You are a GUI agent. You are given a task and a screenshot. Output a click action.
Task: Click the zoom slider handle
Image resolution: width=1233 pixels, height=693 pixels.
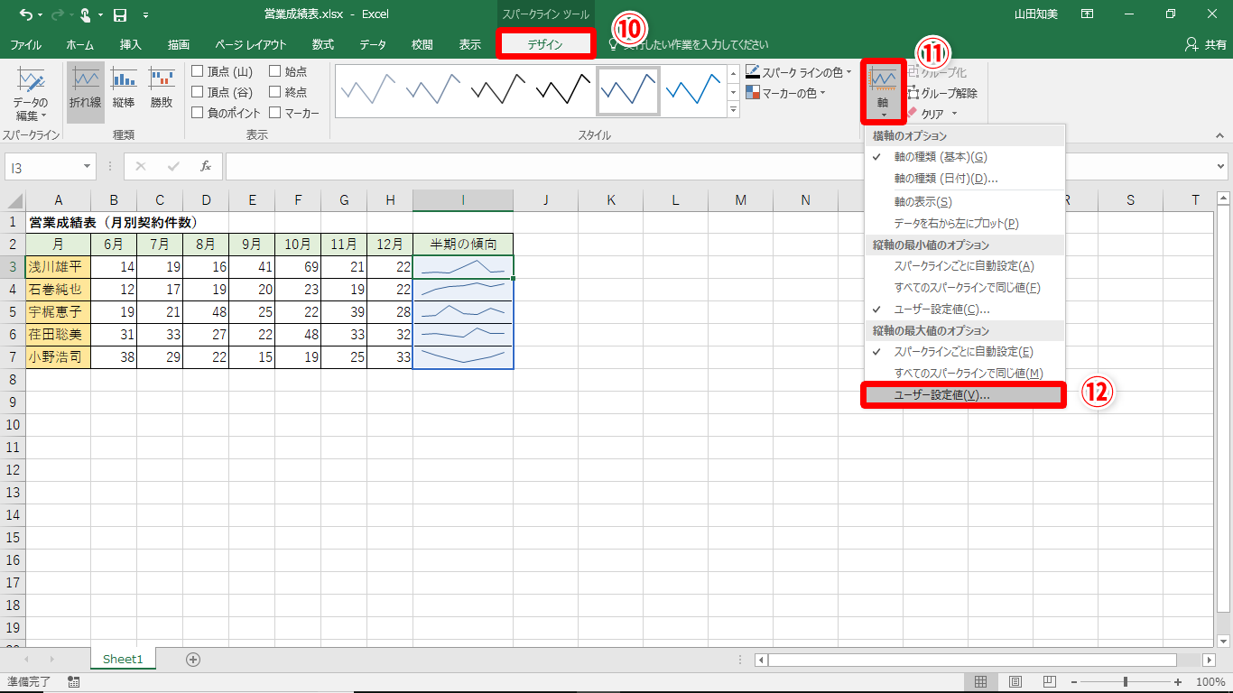pyautogui.click(x=1126, y=681)
